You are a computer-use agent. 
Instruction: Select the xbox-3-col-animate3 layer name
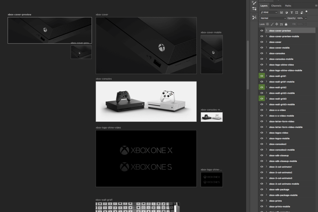click(x=281, y=178)
